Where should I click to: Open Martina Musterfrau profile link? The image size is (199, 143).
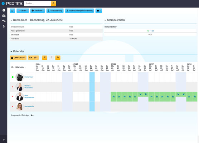(29, 87)
